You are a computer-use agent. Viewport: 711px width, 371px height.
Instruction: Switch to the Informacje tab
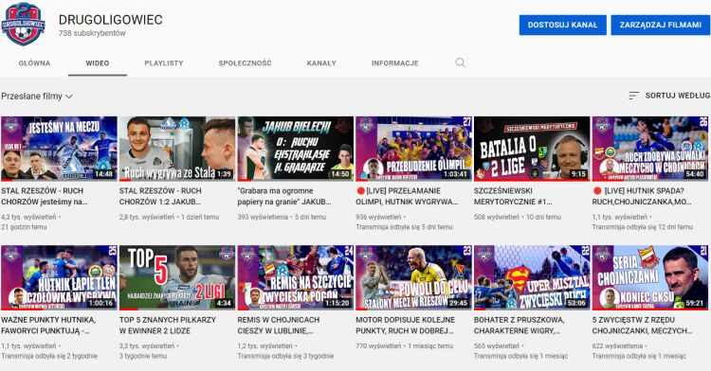tap(395, 62)
